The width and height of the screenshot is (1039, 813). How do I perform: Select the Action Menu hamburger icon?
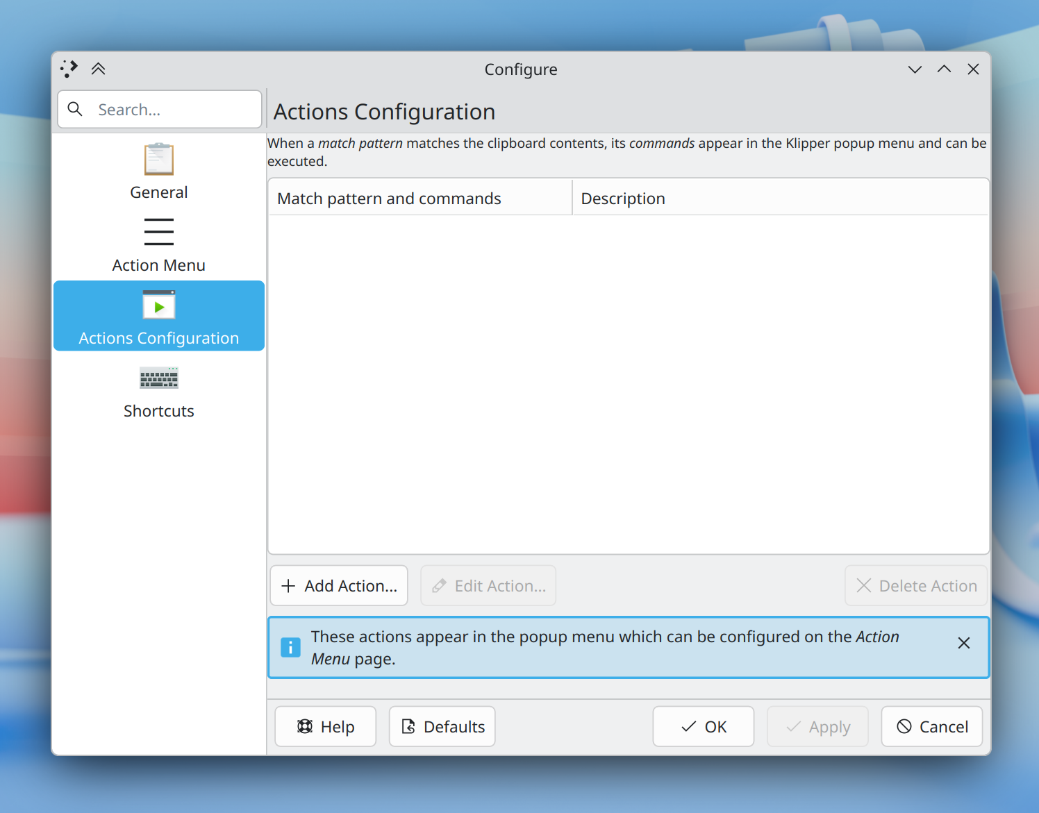click(159, 232)
